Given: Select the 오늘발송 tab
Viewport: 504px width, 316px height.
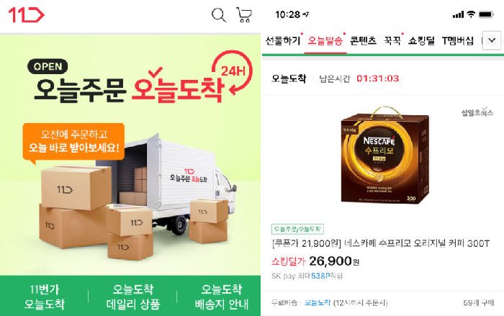Looking at the screenshot, I should [x=325, y=41].
